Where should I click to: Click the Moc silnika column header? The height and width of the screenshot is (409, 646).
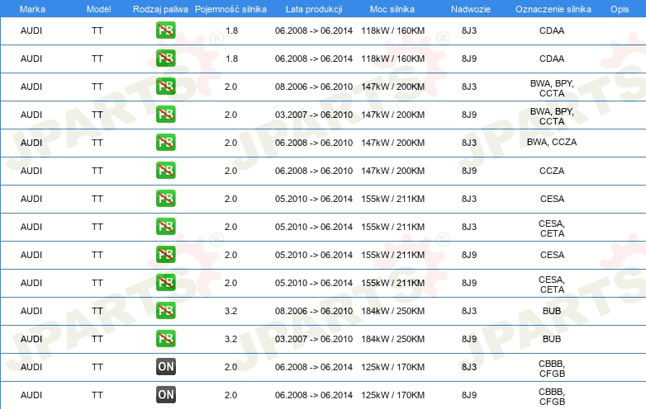392,9
